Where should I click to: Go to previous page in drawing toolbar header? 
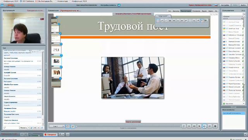(x=157, y=16)
